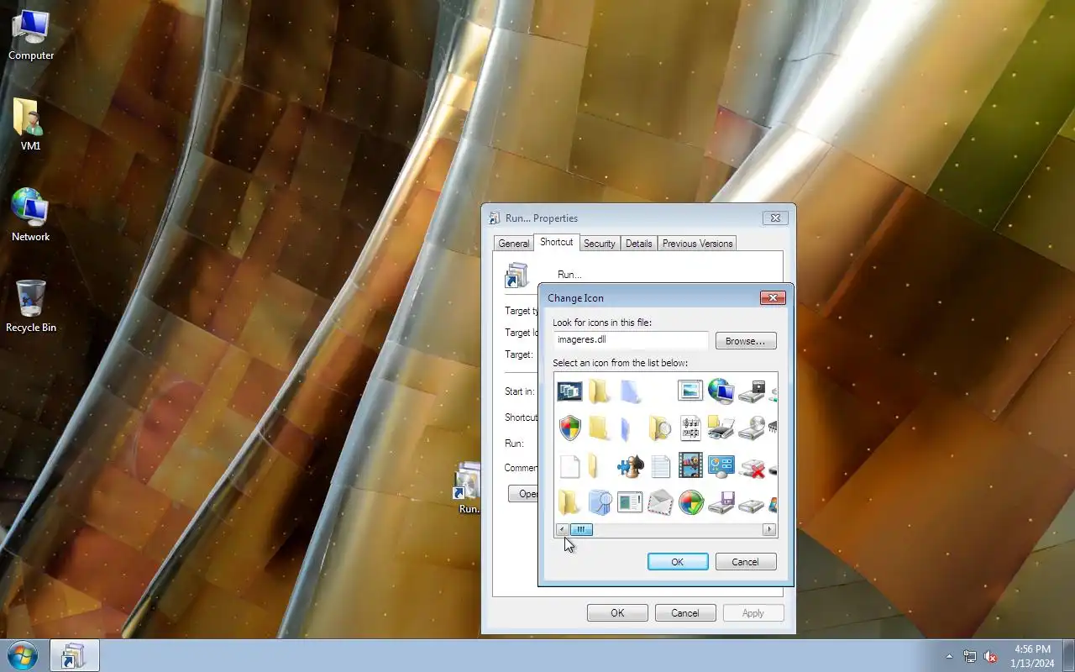Switch to the Security tab
Screen dimensions: 1075x672
pyautogui.click(x=599, y=244)
